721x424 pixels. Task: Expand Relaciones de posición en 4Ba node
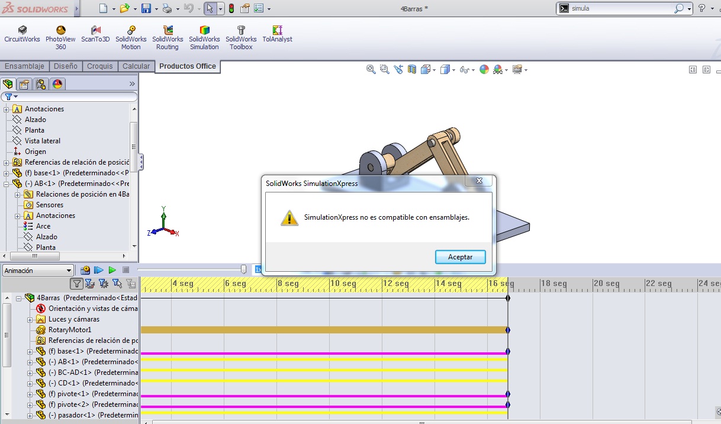point(18,194)
